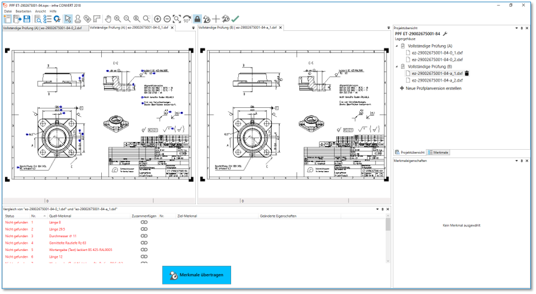Click the Merkmale übertragen button
The width and height of the screenshot is (536, 294).
pyautogui.click(x=196, y=275)
